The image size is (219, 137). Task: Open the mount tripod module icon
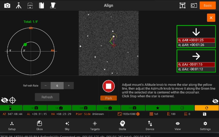(x=19, y=6)
